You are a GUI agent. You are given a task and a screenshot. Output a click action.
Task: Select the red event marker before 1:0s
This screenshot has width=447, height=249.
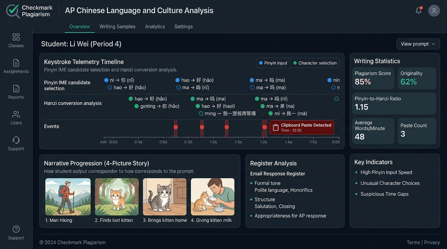point(227,127)
